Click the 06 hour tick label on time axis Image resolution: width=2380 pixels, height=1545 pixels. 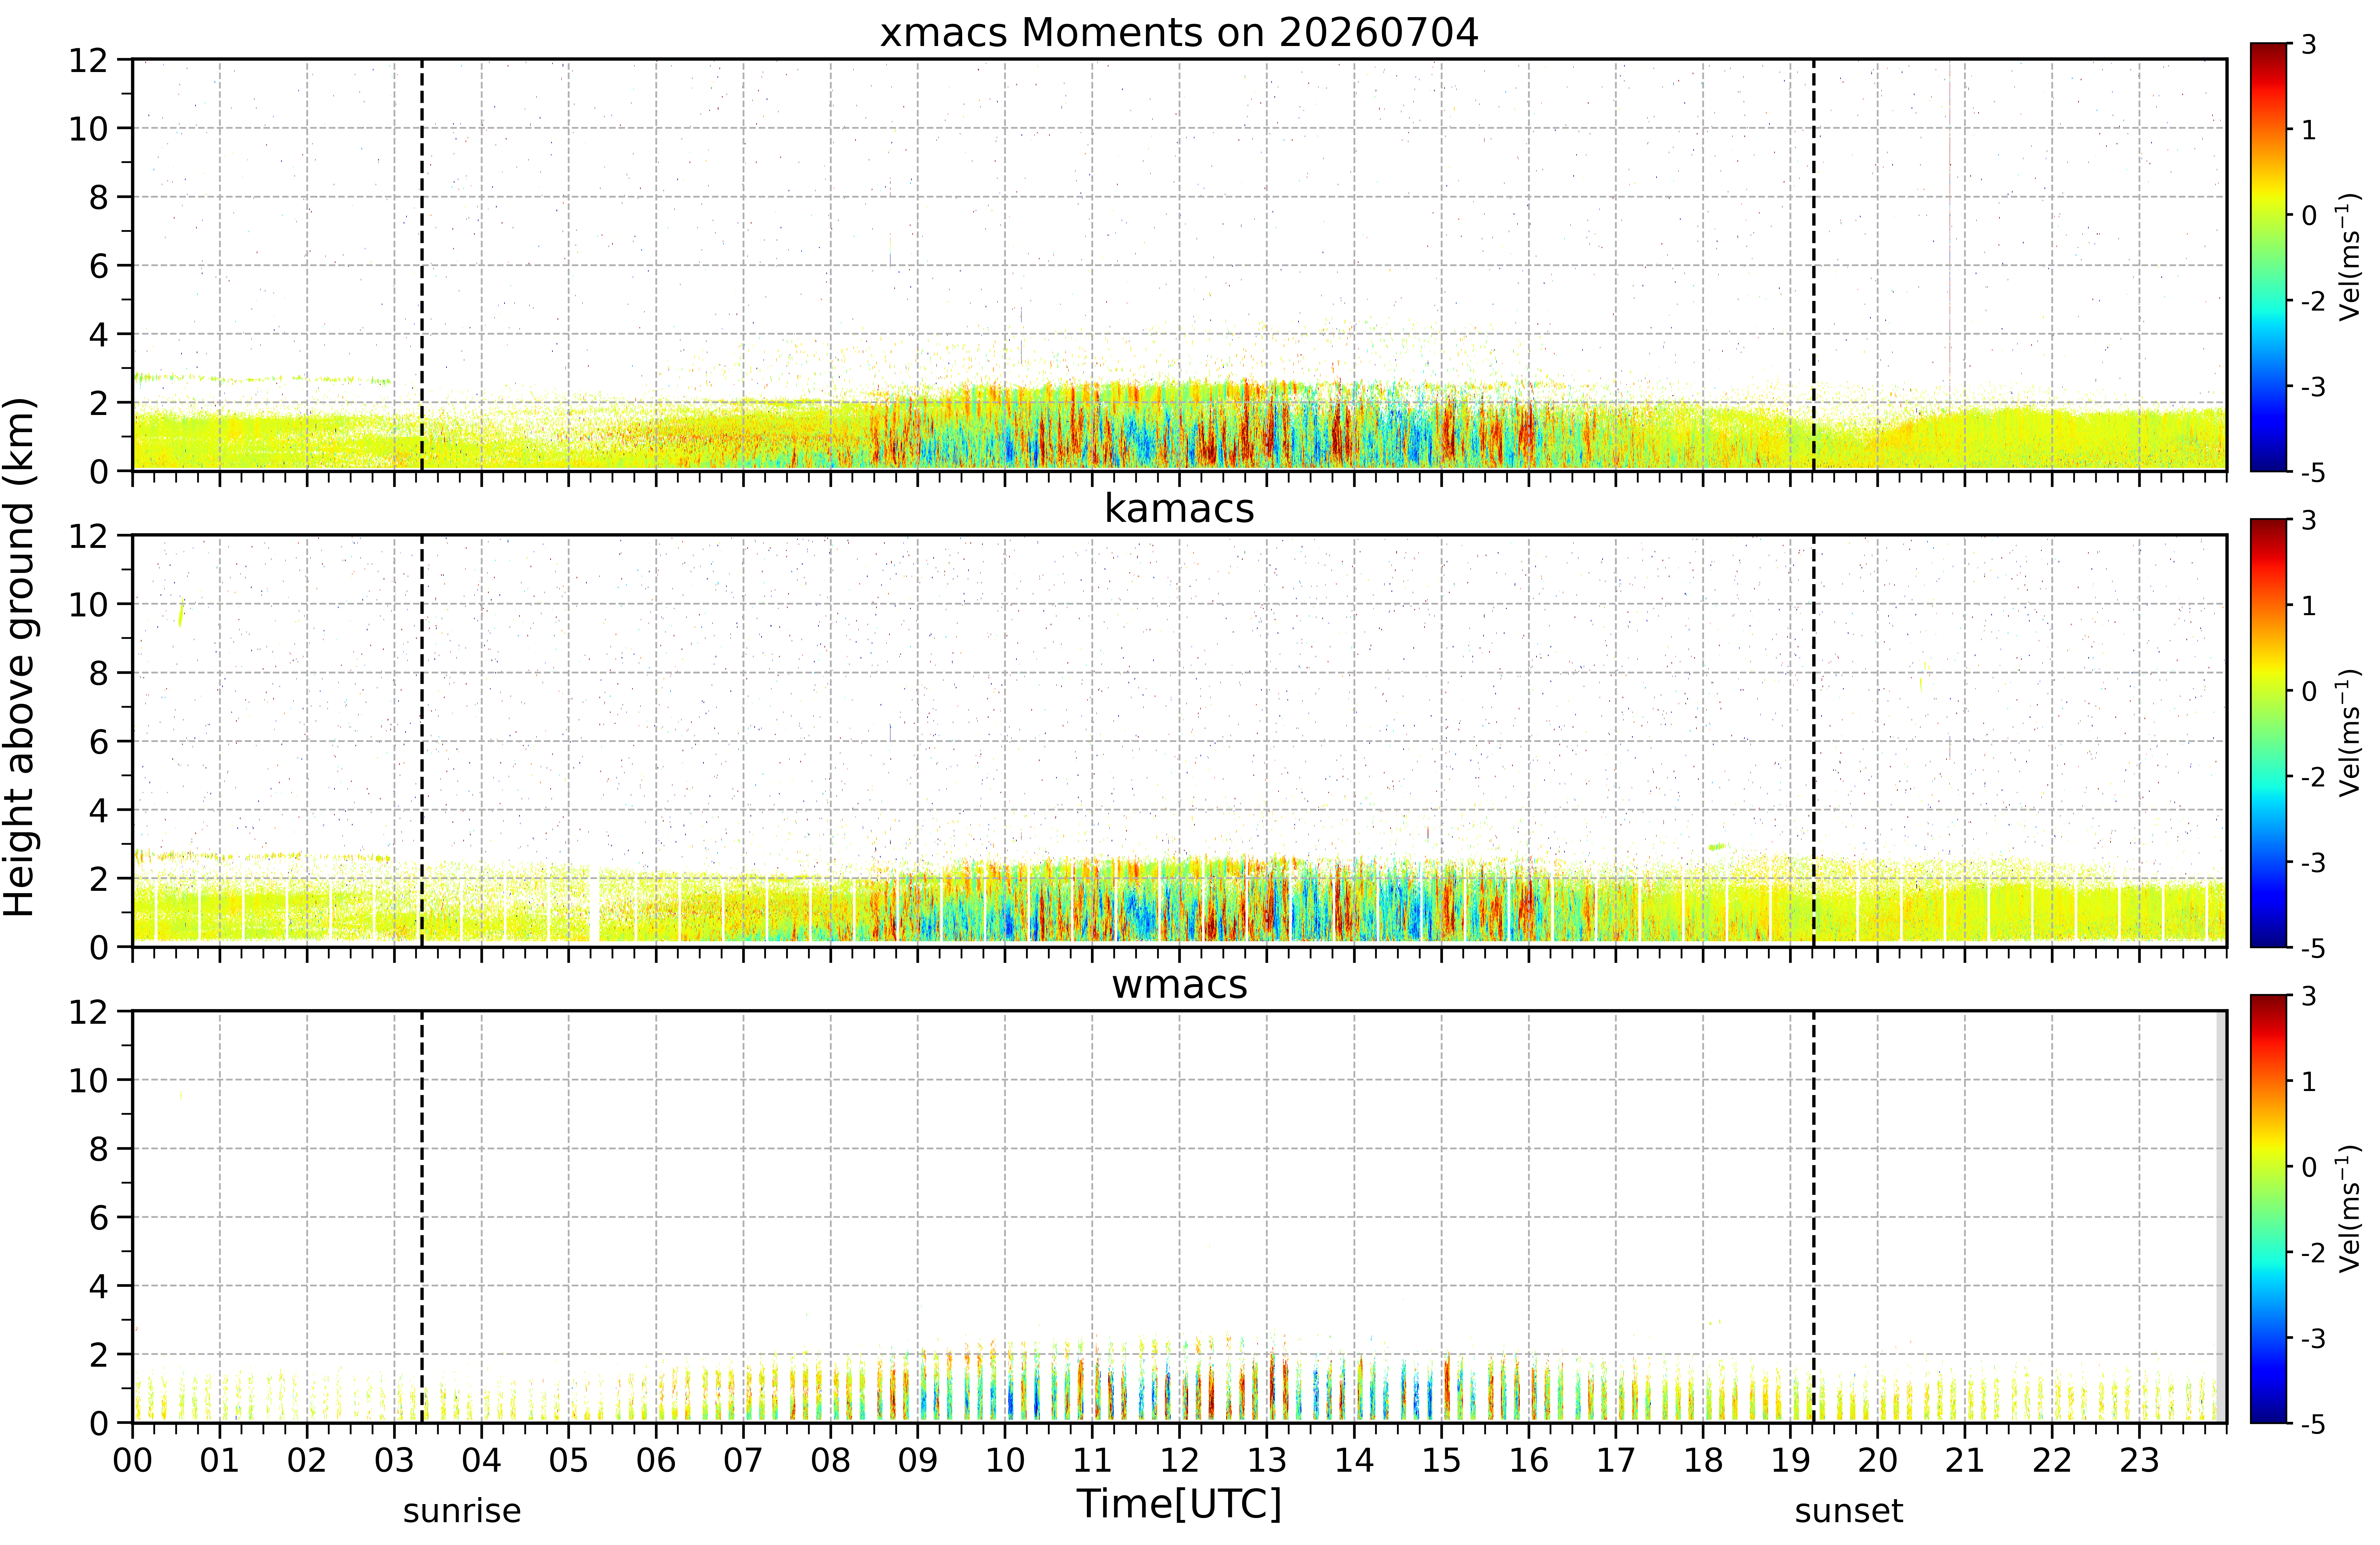click(656, 1460)
